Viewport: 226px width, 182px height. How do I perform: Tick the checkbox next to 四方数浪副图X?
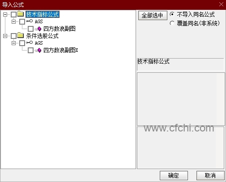pyautogui.click(x=30, y=51)
